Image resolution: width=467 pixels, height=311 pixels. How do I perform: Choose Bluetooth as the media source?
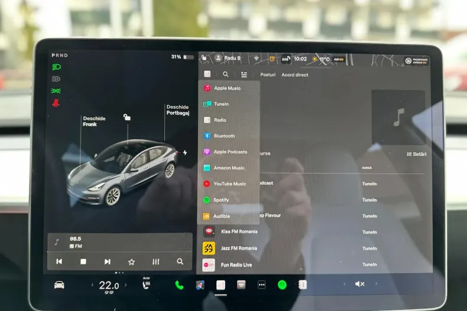228,136
